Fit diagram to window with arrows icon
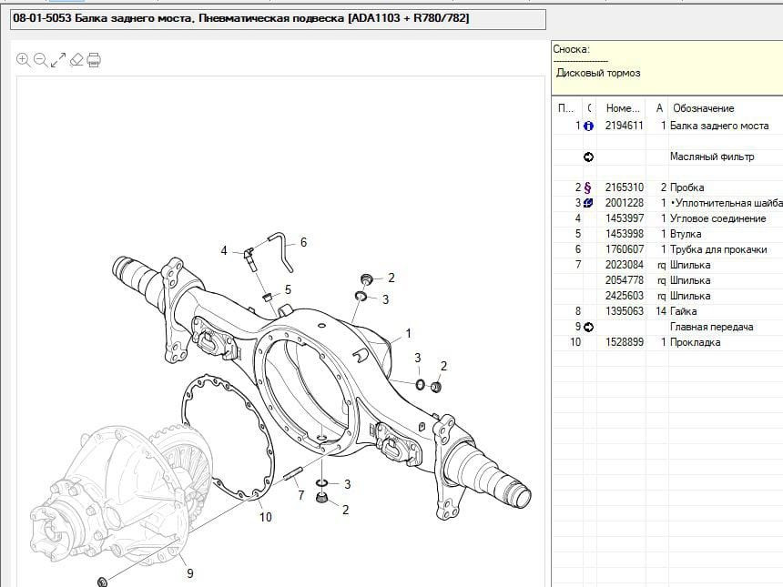Viewport: 783px width, 587px height. [x=58, y=60]
